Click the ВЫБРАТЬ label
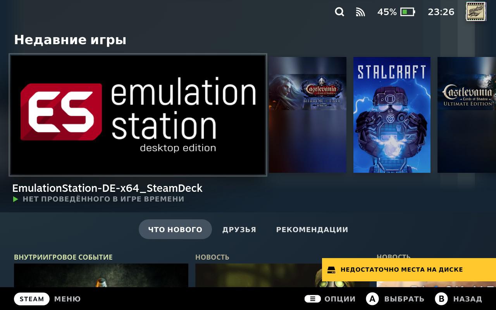This screenshot has width=496, height=310. (404, 299)
